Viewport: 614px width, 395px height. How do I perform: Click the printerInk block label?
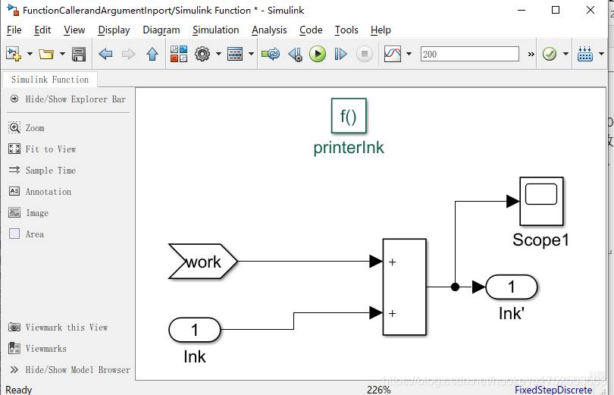point(349,148)
